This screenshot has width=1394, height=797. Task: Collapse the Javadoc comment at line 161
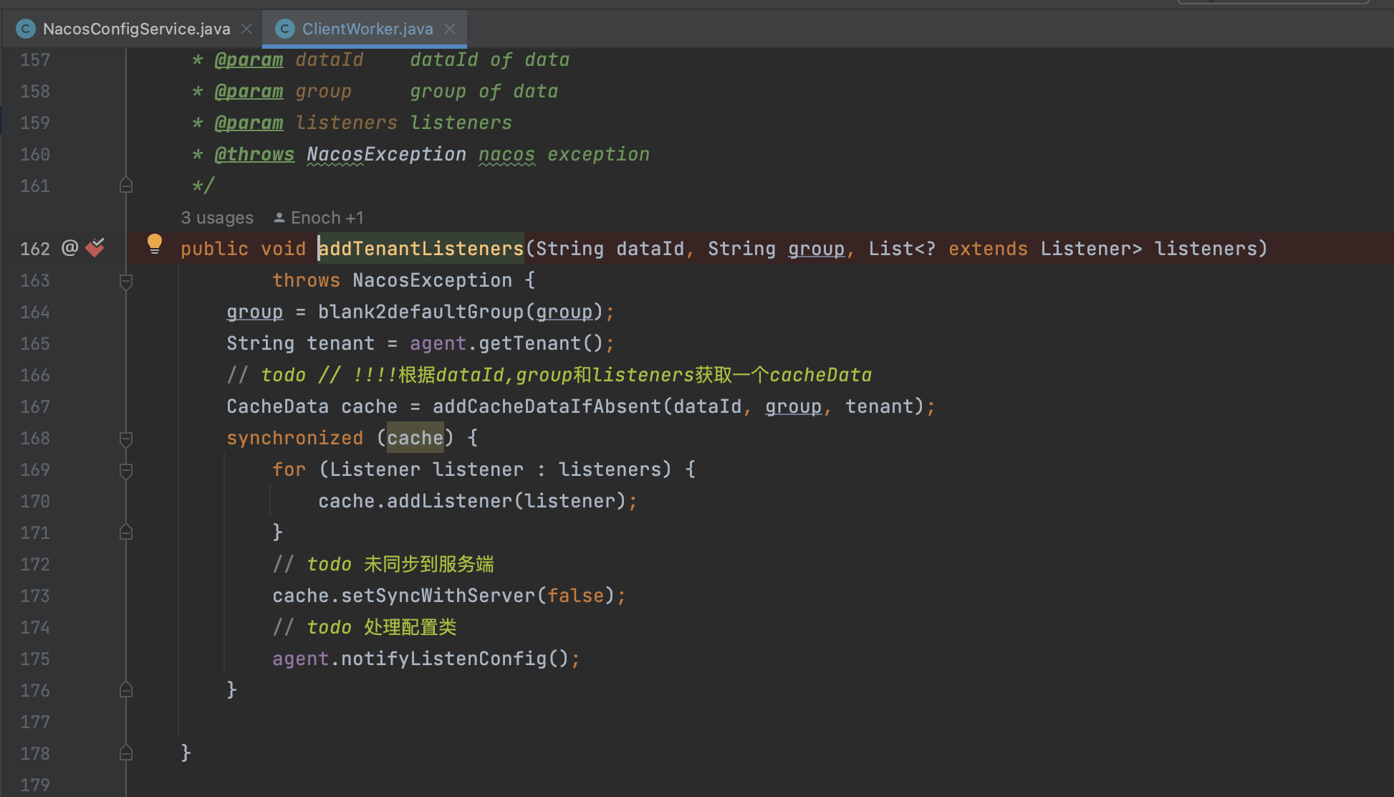[126, 186]
